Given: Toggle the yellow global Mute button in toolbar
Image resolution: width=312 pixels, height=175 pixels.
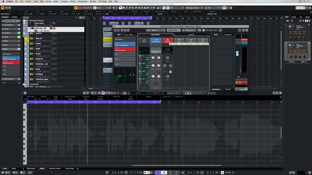Looking at the screenshot, I should tap(76, 8).
